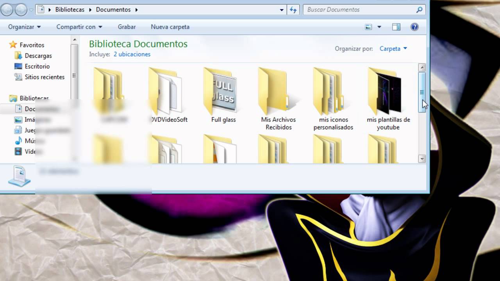Click the 'Mis Archivos Recibidos' folder name
The width and height of the screenshot is (500, 281).
(x=279, y=123)
